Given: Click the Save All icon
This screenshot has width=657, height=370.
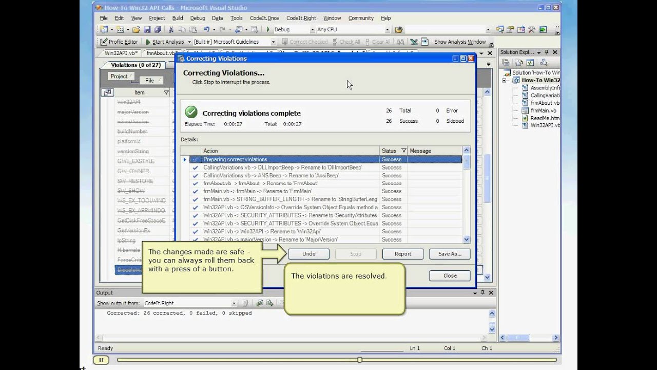Looking at the screenshot, I should pos(158,30).
